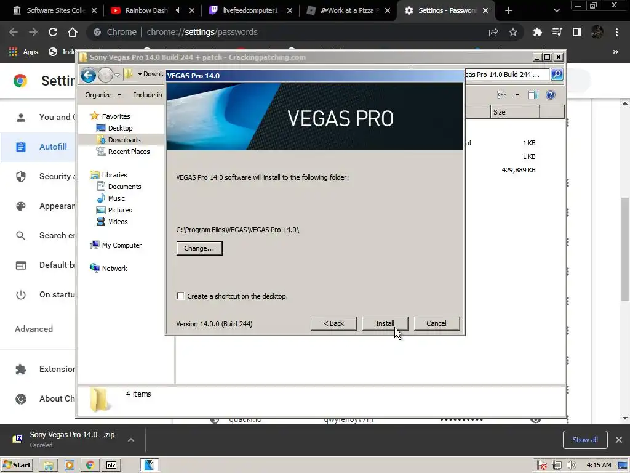This screenshot has height=473, width=630.
Task: Open the tab search dropdown chevron
Action: (x=556, y=10)
